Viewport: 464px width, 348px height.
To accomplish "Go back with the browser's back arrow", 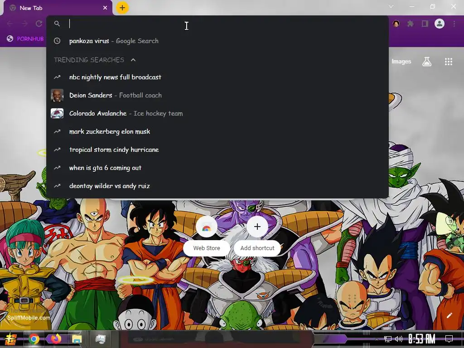I will coord(10,24).
